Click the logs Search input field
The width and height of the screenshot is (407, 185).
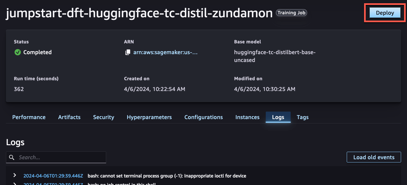point(56,157)
